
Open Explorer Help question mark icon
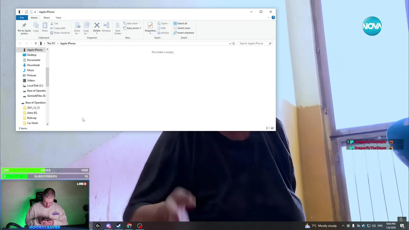click(x=273, y=18)
